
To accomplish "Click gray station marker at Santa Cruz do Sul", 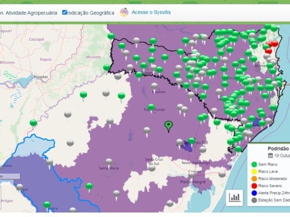I will click(x=152, y=167).
